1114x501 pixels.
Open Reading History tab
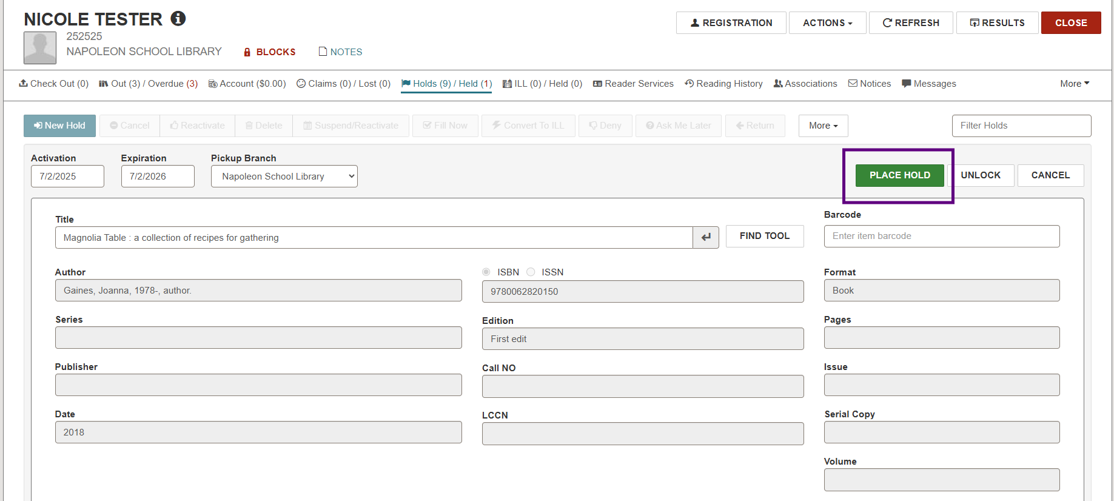pyautogui.click(x=723, y=84)
